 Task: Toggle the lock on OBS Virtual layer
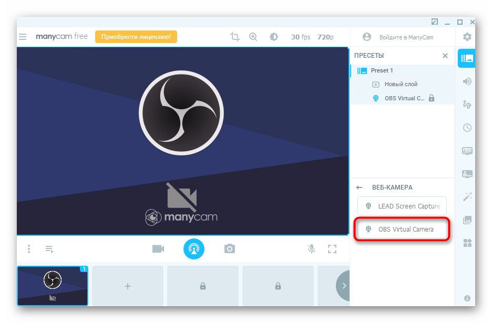click(x=432, y=98)
